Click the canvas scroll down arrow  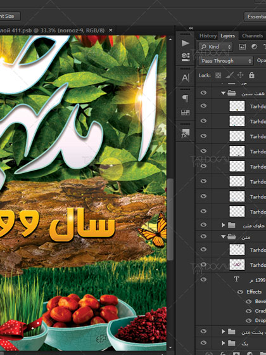pyautogui.click(x=170, y=347)
